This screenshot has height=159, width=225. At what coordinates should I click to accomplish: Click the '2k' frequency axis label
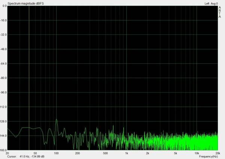pos(147,153)
